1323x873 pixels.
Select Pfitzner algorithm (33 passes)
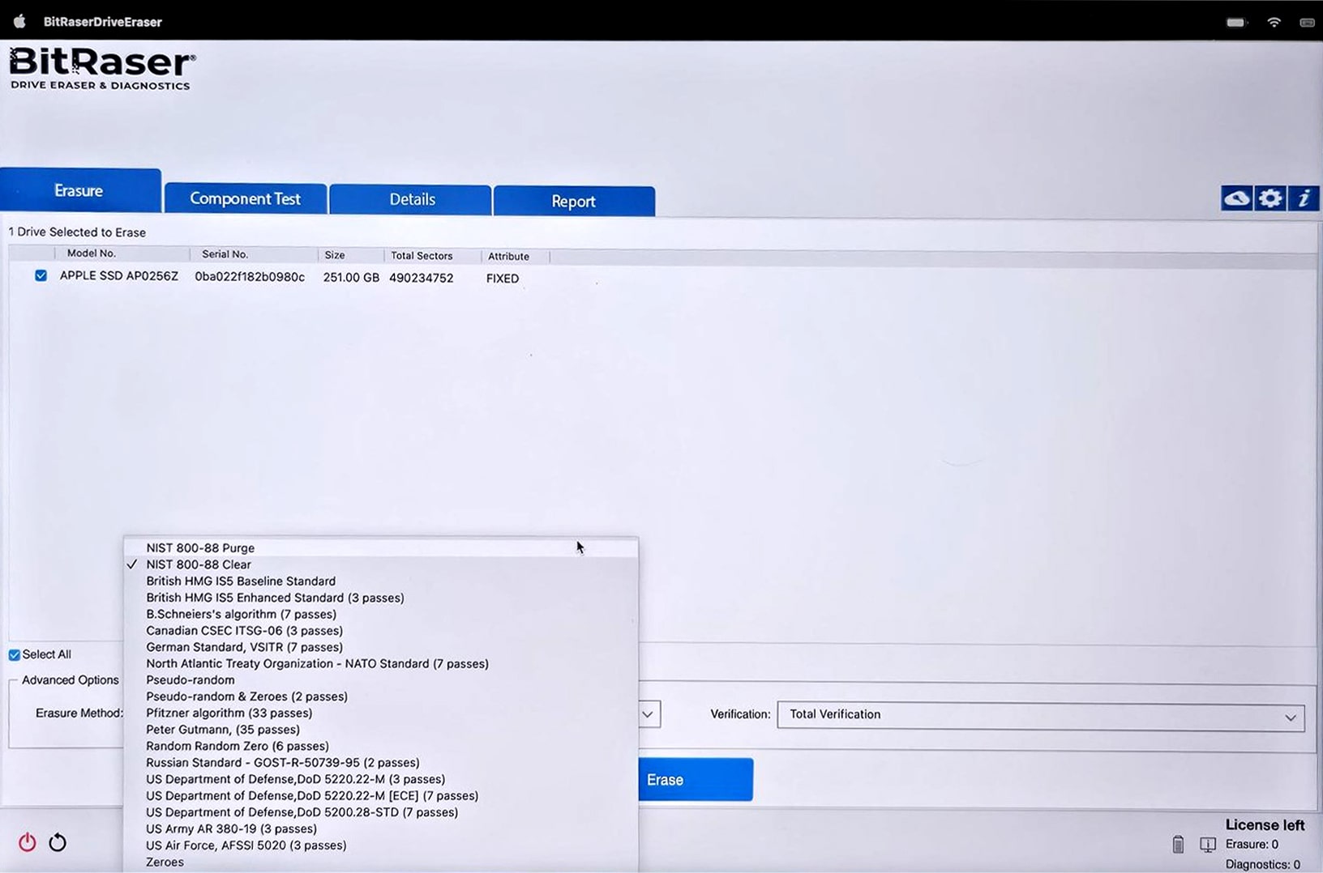[381, 713]
